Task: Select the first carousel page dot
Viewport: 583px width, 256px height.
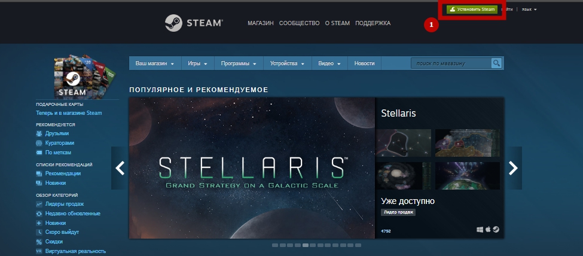Action: (275, 245)
